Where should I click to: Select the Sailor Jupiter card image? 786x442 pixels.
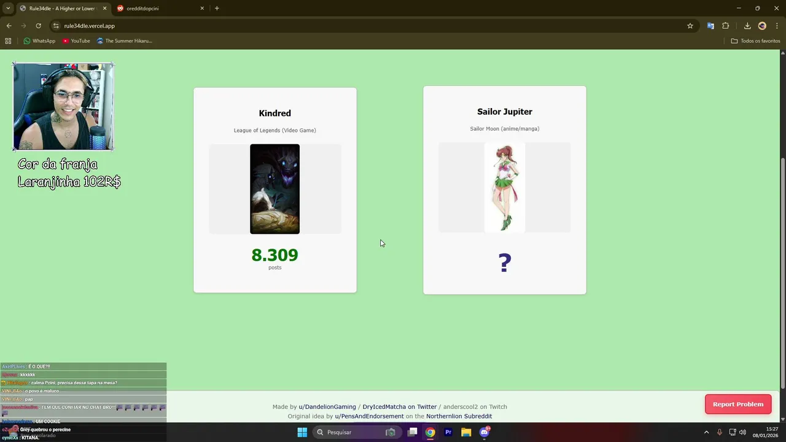point(505,187)
